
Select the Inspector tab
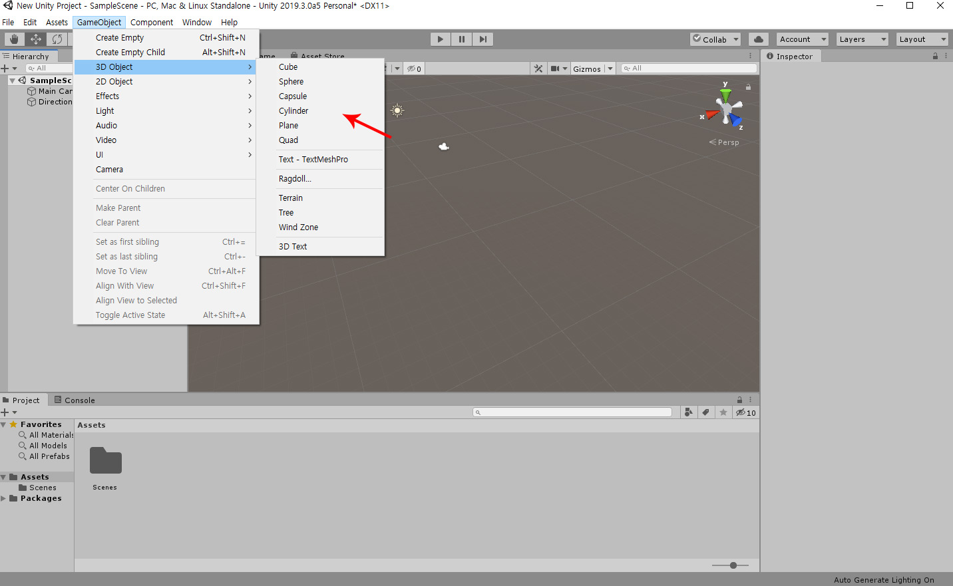point(790,56)
